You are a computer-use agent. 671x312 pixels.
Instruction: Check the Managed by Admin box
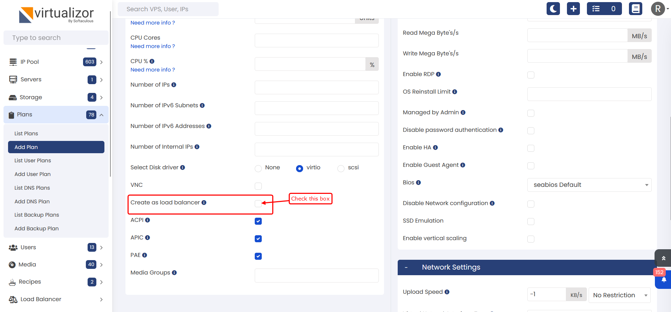(531, 113)
